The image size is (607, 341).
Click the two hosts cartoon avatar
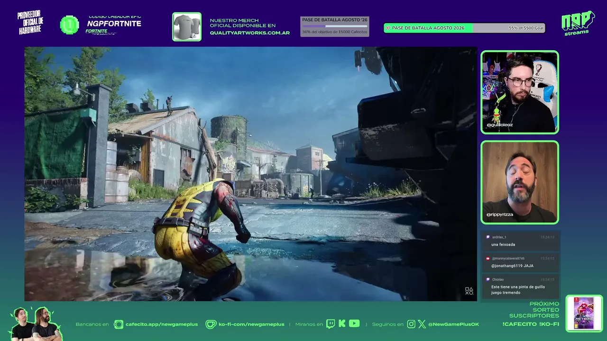pyautogui.click(x=36, y=324)
